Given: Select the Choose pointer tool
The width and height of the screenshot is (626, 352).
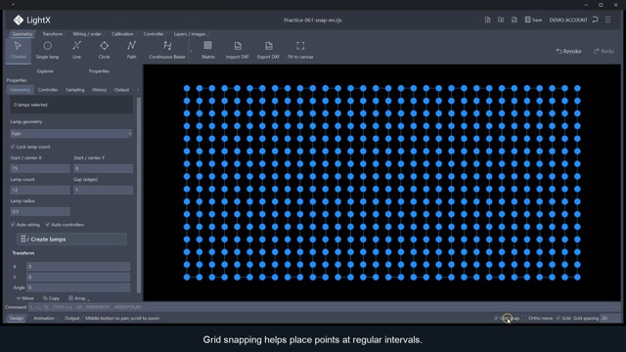Looking at the screenshot, I should [x=18, y=50].
